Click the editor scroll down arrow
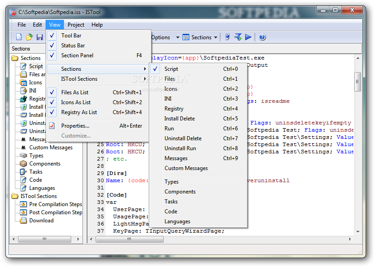The width and height of the screenshot is (375, 267). [x=358, y=231]
